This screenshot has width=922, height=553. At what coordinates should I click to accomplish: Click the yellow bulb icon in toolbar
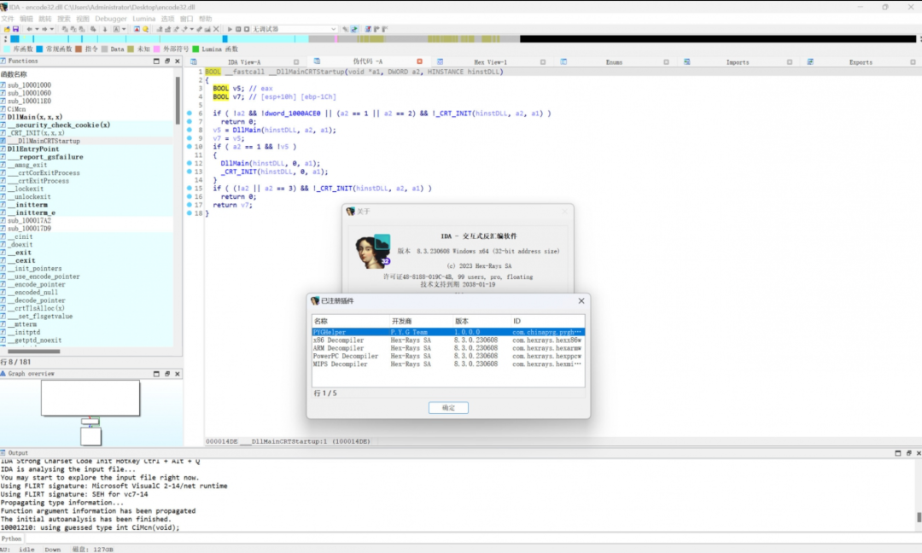click(145, 29)
